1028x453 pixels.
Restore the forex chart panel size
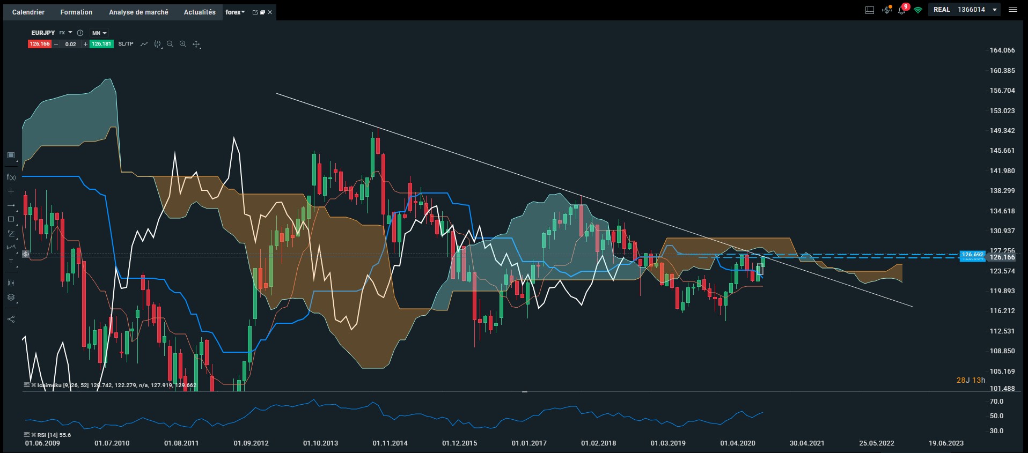point(262,12)
